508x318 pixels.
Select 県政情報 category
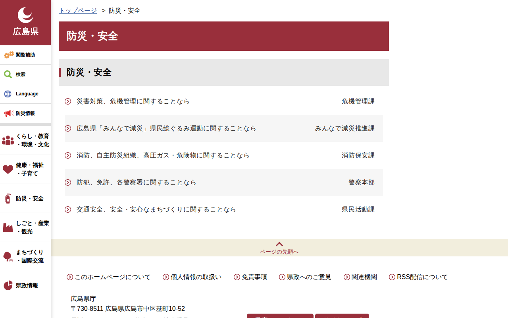click(x=25, y=285)
